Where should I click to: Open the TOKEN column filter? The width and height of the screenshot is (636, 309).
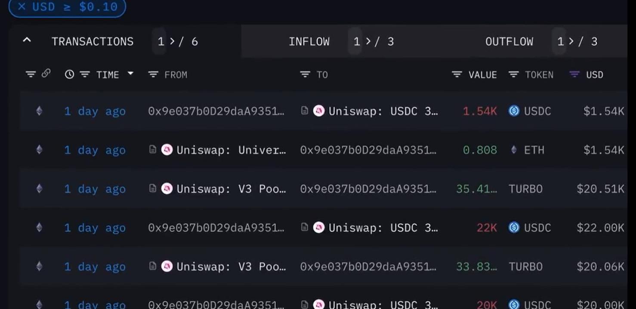click(x=513, y=75)
